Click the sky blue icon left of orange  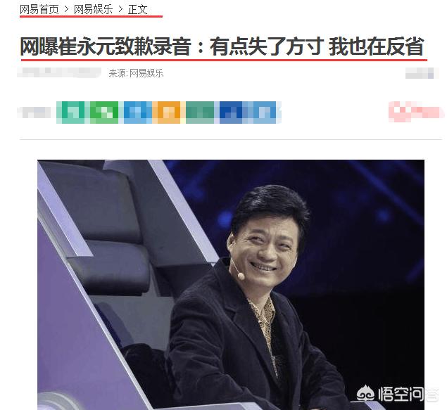(x=138, y=113)
